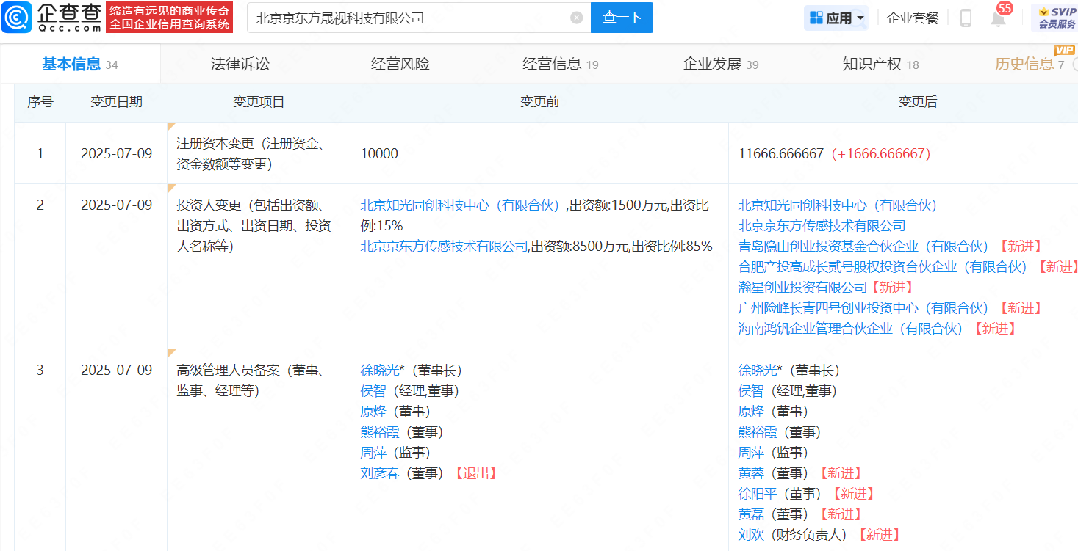Open 青岛隐山创业投资基金合伙企业 link
Image resolution: width=1078 pixels, height=551 pixels.
(863, 247)
